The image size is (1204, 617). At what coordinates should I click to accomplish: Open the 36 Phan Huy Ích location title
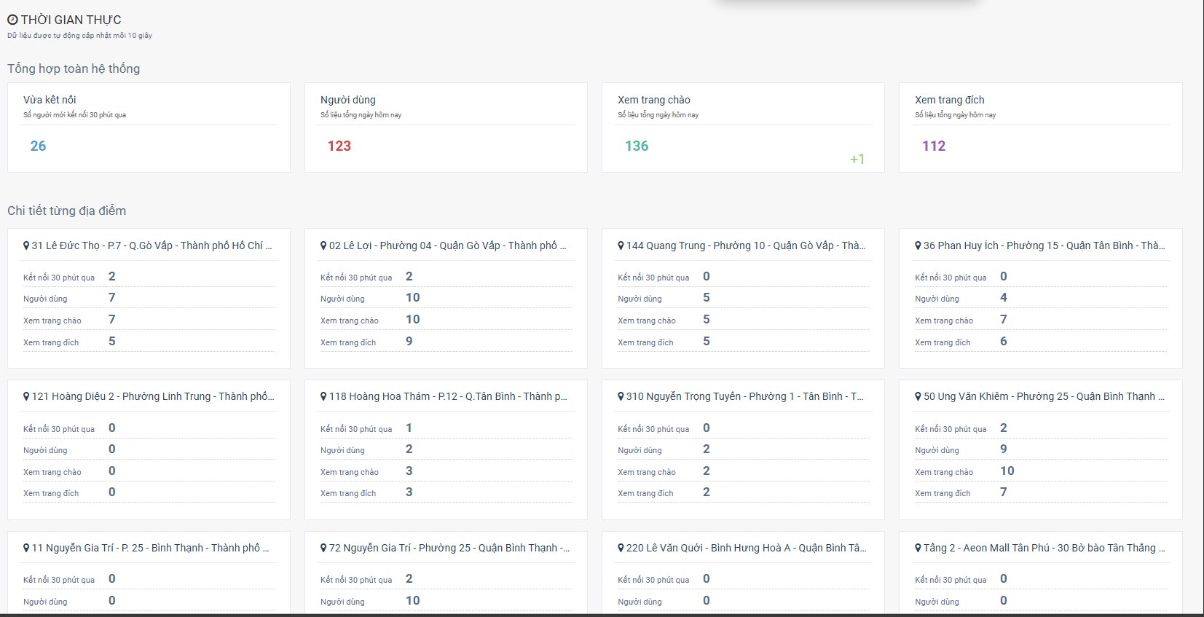pos(1044,245)
